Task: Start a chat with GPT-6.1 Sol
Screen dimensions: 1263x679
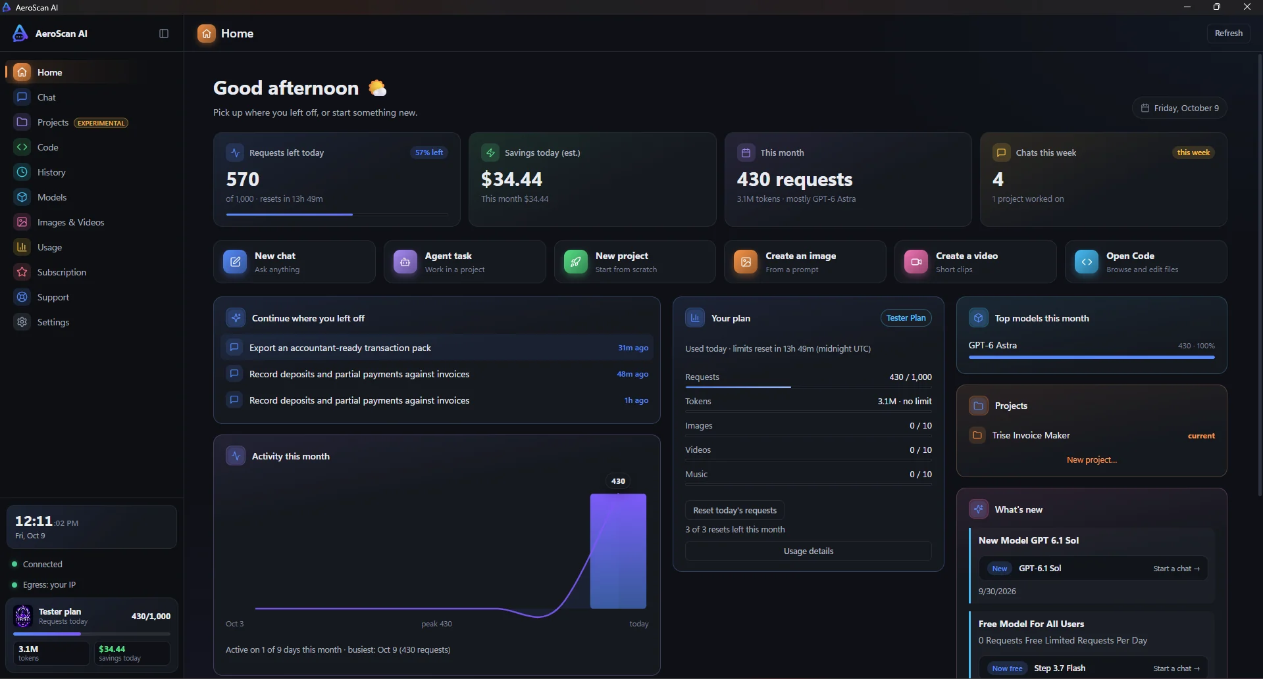Action: [1176, 569]
